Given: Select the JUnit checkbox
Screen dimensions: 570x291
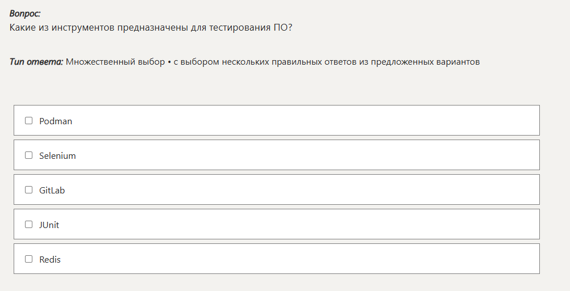Looking at the screenshot, I should click(x=28, y=225).
